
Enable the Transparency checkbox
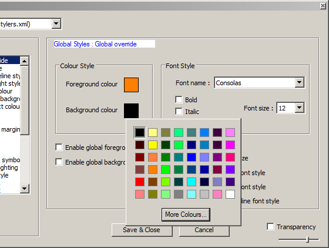tap(270, 227)
